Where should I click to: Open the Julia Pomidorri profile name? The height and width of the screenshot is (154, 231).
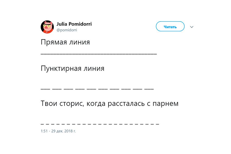74,24
